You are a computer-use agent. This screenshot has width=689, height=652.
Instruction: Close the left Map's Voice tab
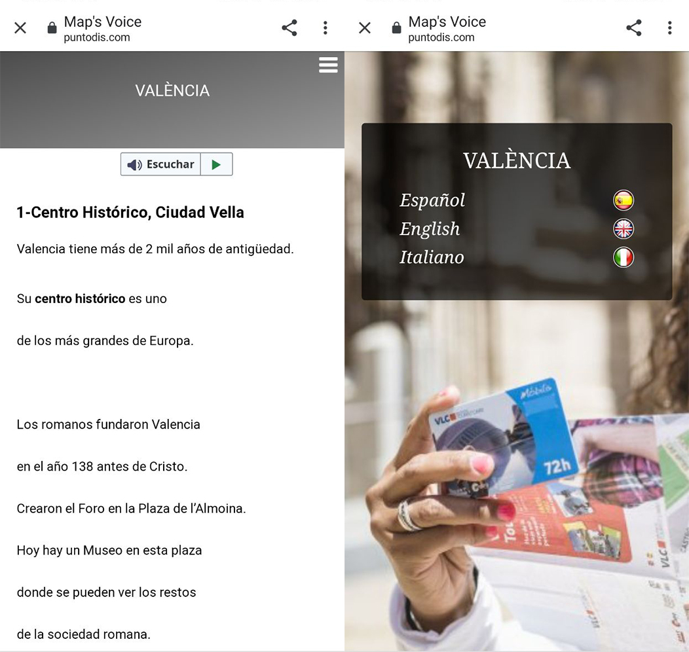[20, 27]
